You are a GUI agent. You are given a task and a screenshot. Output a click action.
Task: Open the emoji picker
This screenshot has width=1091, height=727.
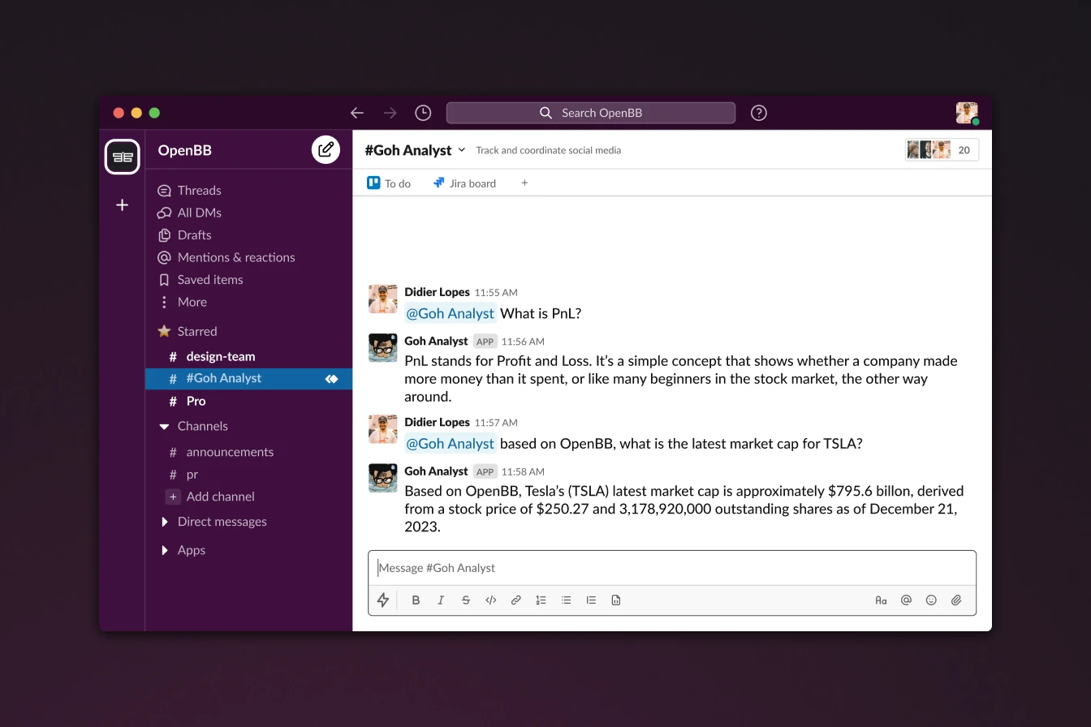pos(931,600)
